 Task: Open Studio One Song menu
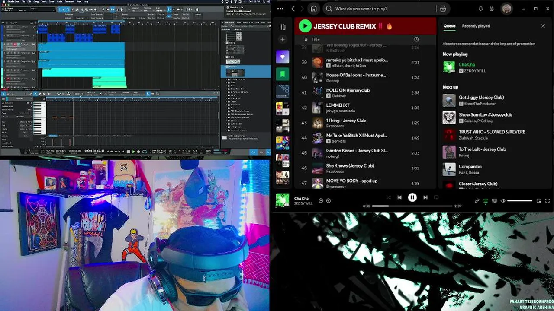36,2
